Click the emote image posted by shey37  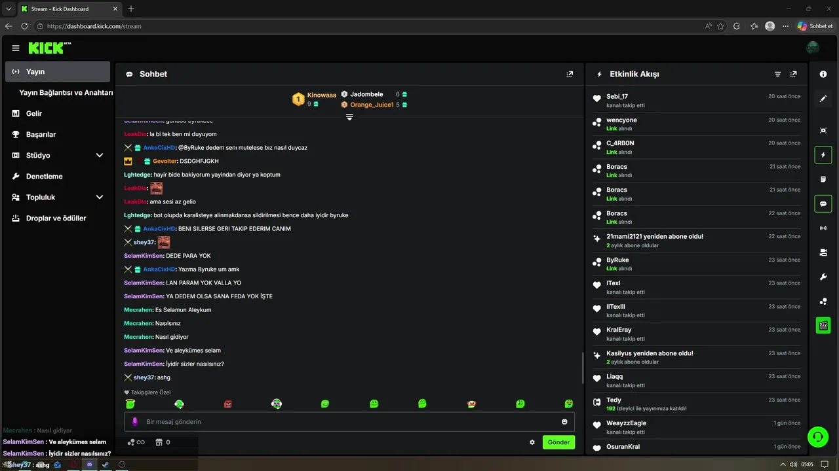click(x=164, y=242)
